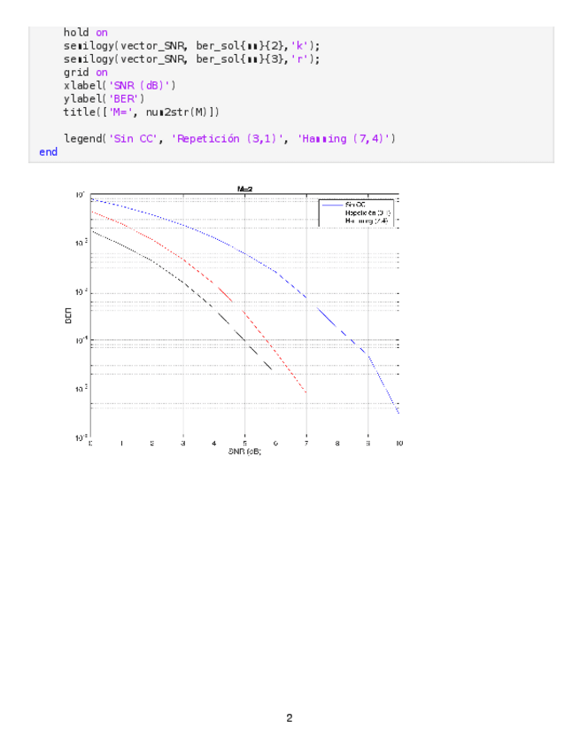Click the Hamming legend entry in plot

(367, 221)
